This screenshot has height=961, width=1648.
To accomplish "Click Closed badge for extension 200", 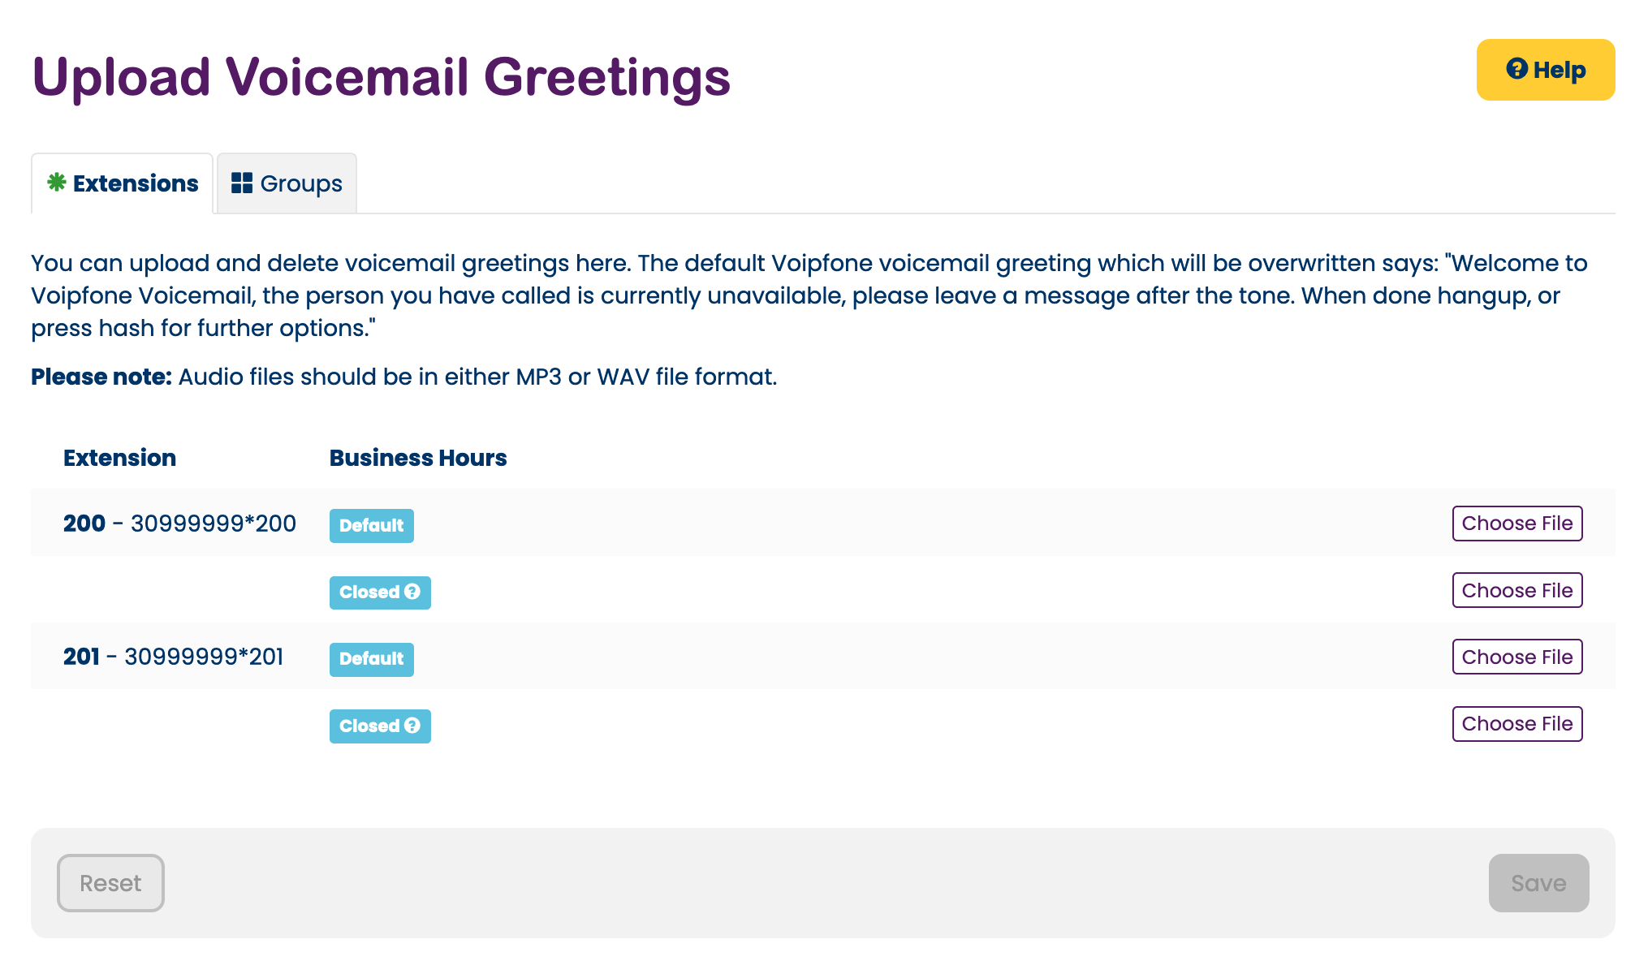I will coord(380,592).
